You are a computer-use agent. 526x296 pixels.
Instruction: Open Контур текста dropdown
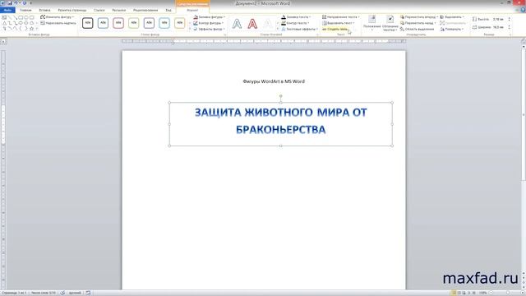click(x=296, y=23)
